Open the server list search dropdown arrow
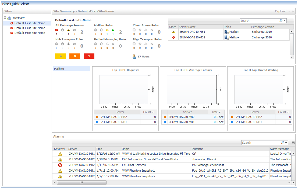The height and width of the screenshot is (188, 298). (284, 21)
